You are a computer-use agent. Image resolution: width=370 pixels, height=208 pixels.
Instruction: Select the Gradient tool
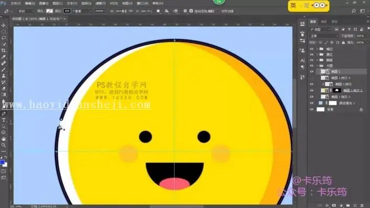point(4,95)
